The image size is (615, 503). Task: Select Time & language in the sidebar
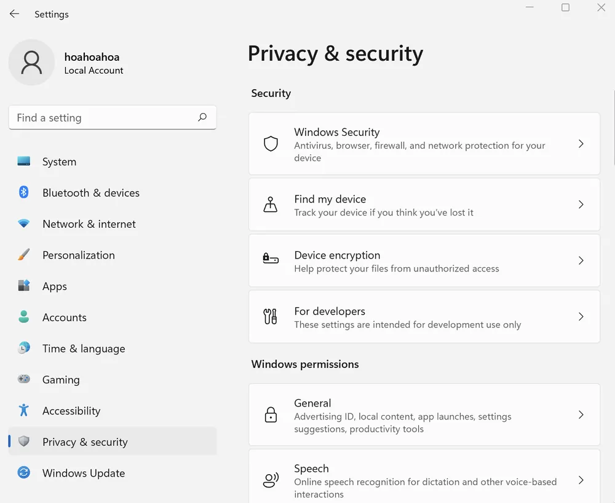(x=83, y=348)
